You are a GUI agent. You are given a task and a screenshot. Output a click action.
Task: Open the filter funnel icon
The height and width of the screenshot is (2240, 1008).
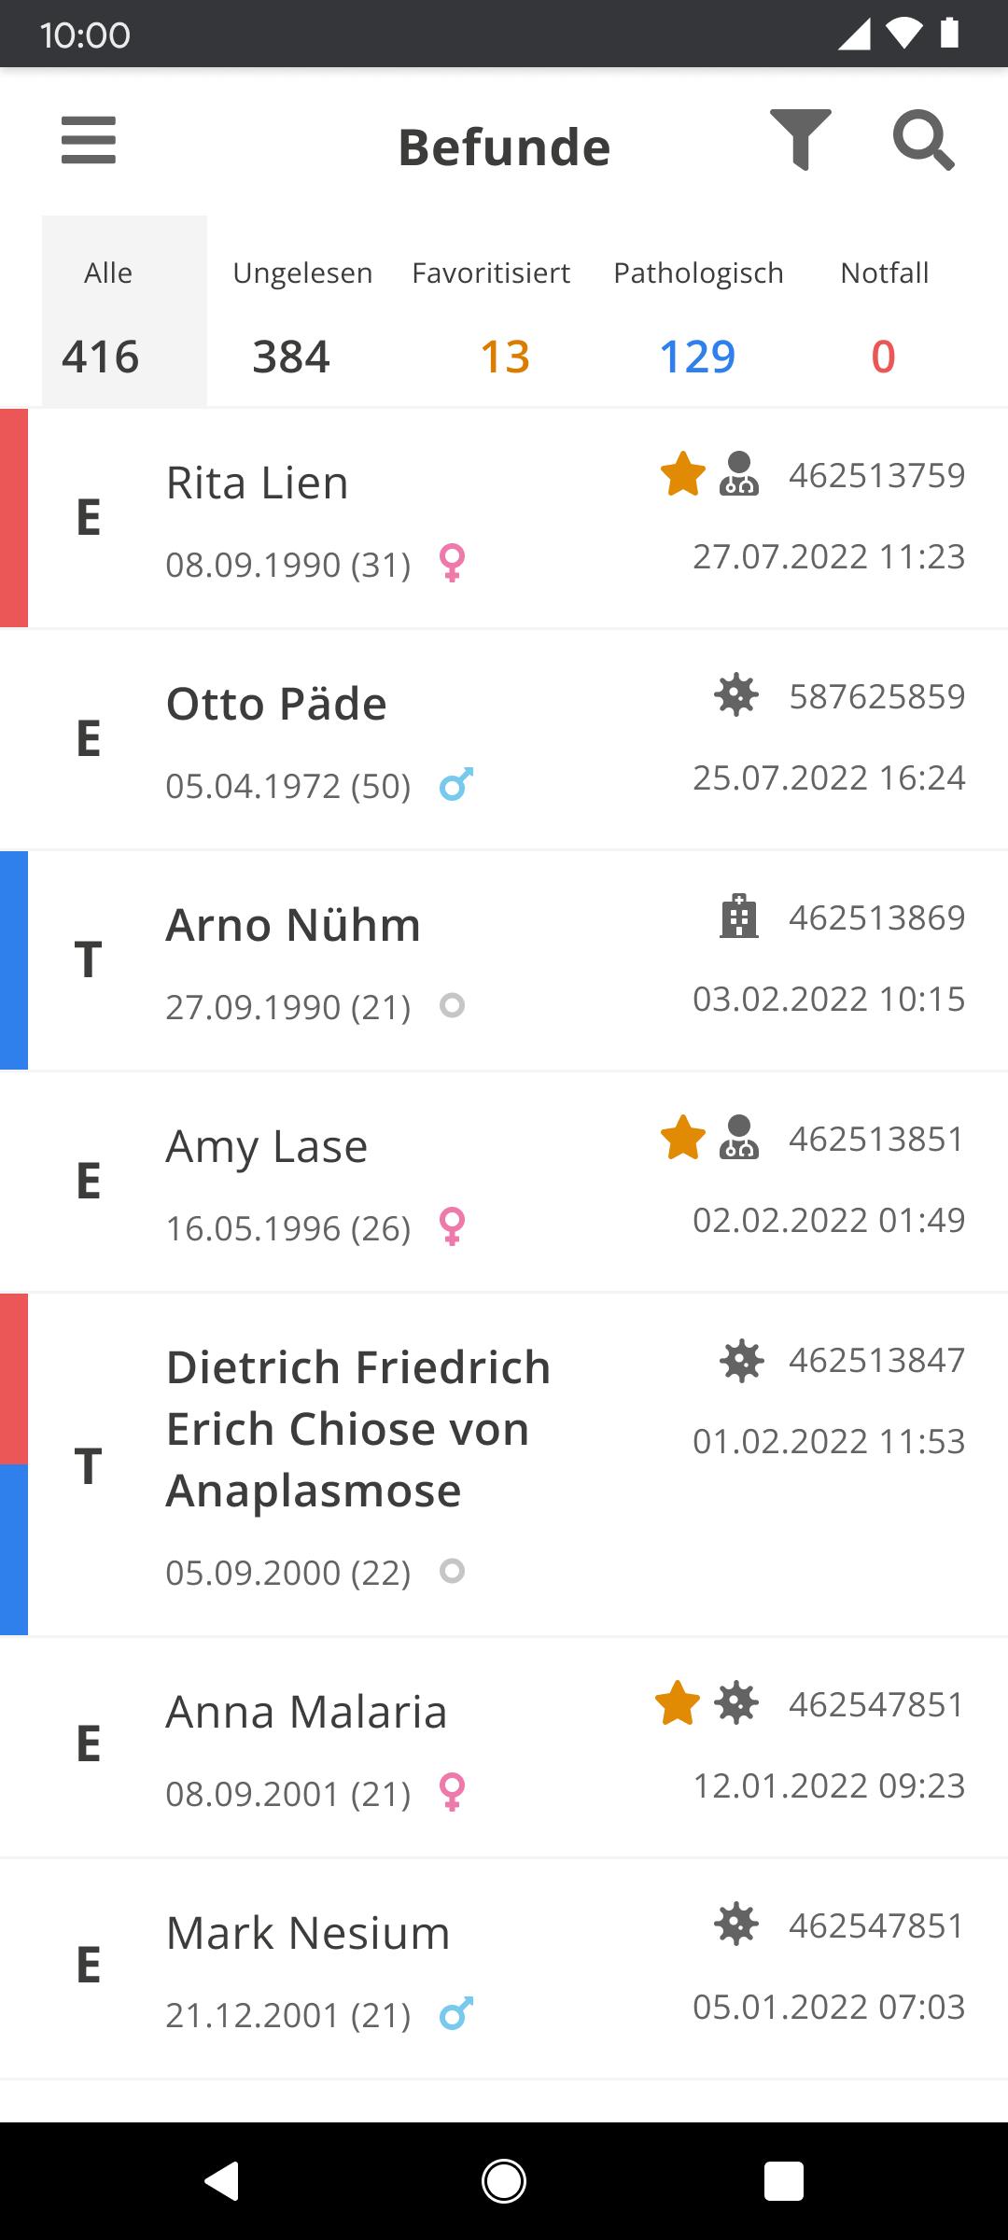(800, 140)
